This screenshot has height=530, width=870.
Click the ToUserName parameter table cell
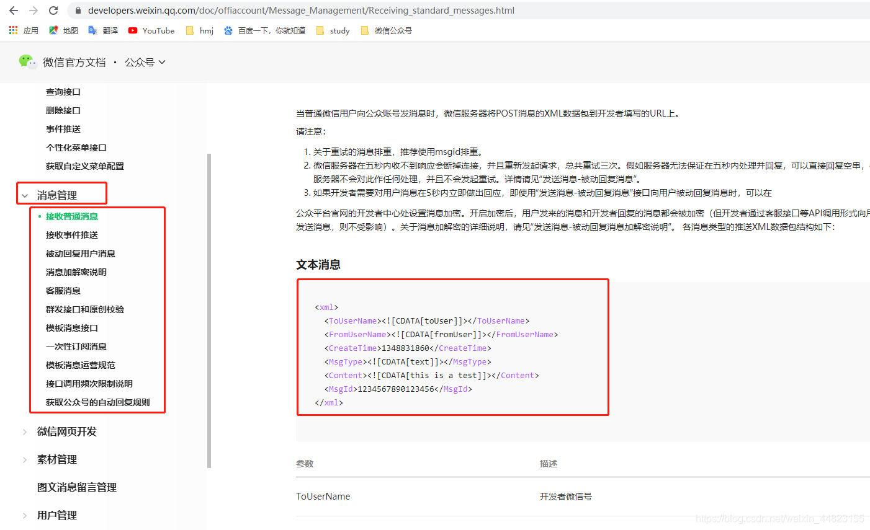point(323,496)
